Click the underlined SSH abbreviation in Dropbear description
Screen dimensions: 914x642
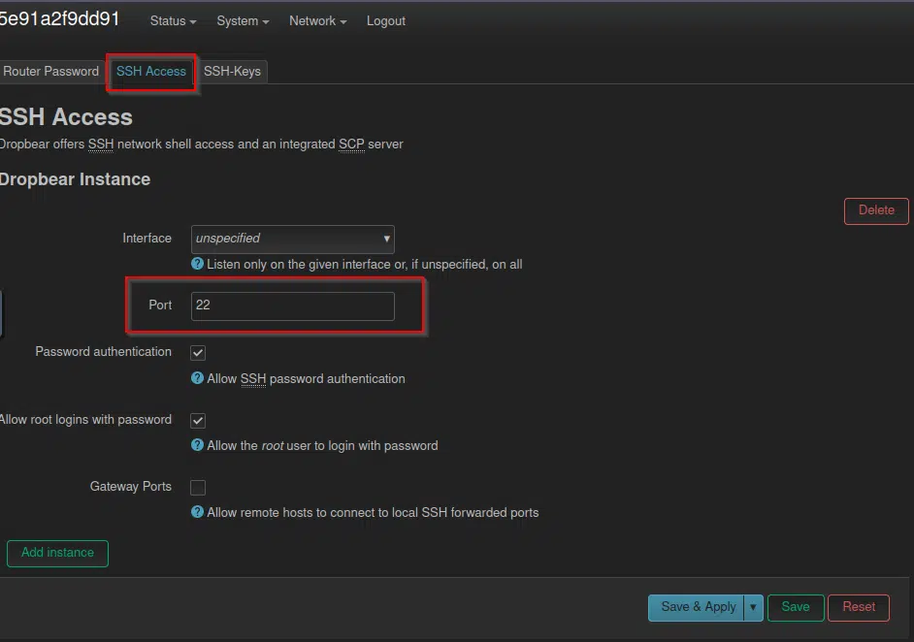(101, 144)
